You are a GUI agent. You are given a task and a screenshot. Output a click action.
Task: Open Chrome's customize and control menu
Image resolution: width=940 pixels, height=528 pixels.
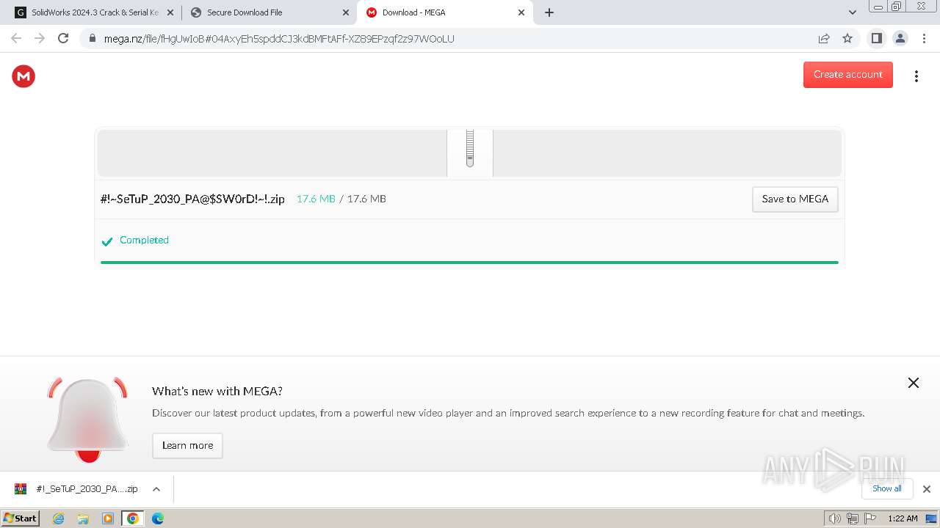click(x=924, y=38)
